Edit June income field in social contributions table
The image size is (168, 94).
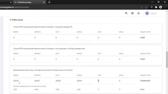(127, 81)
